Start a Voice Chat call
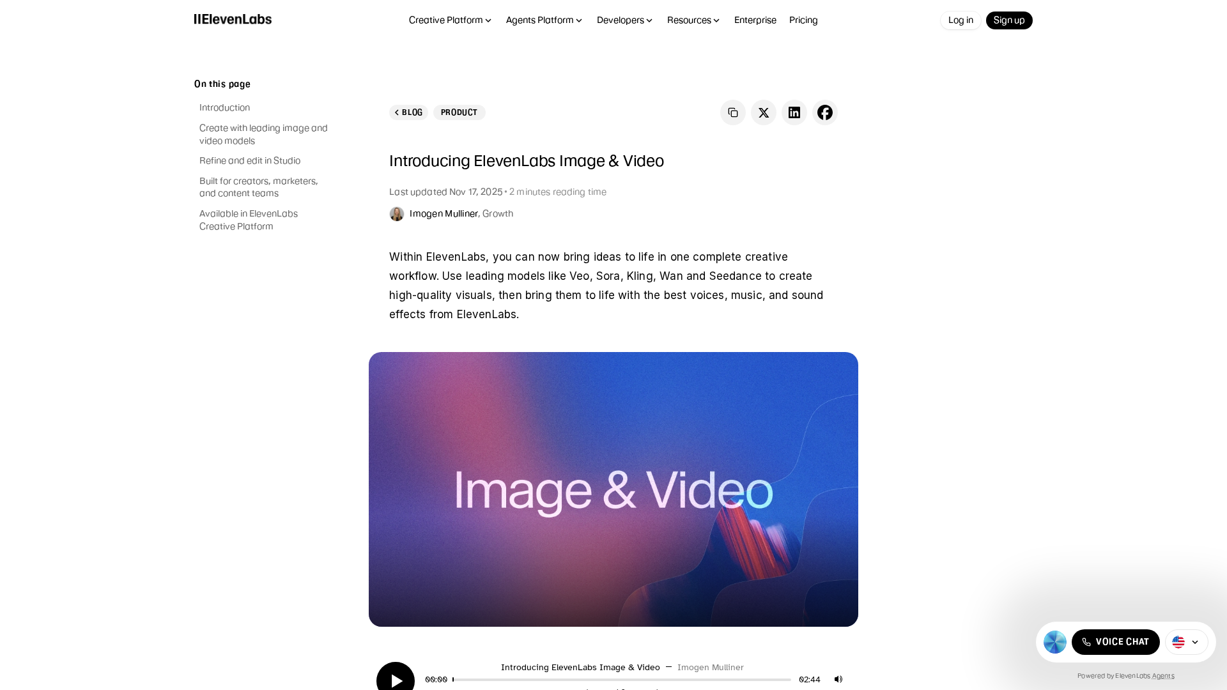Viewport: 1227px width, 690px height. tap(1115, 642)
